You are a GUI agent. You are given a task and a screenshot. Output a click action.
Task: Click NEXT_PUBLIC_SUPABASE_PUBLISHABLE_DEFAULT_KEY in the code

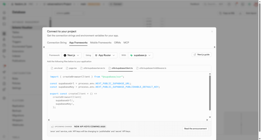click(127, 87)
